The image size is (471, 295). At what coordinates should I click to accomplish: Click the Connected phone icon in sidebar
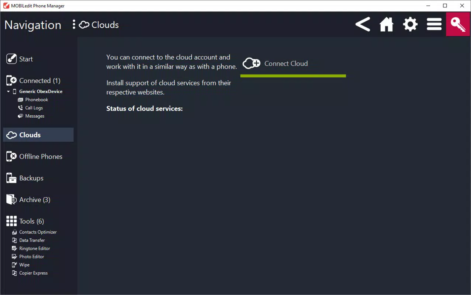pyautogui.click(x=11, y=81)
